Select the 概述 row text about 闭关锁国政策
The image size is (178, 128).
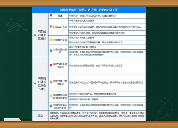point(107,16)
